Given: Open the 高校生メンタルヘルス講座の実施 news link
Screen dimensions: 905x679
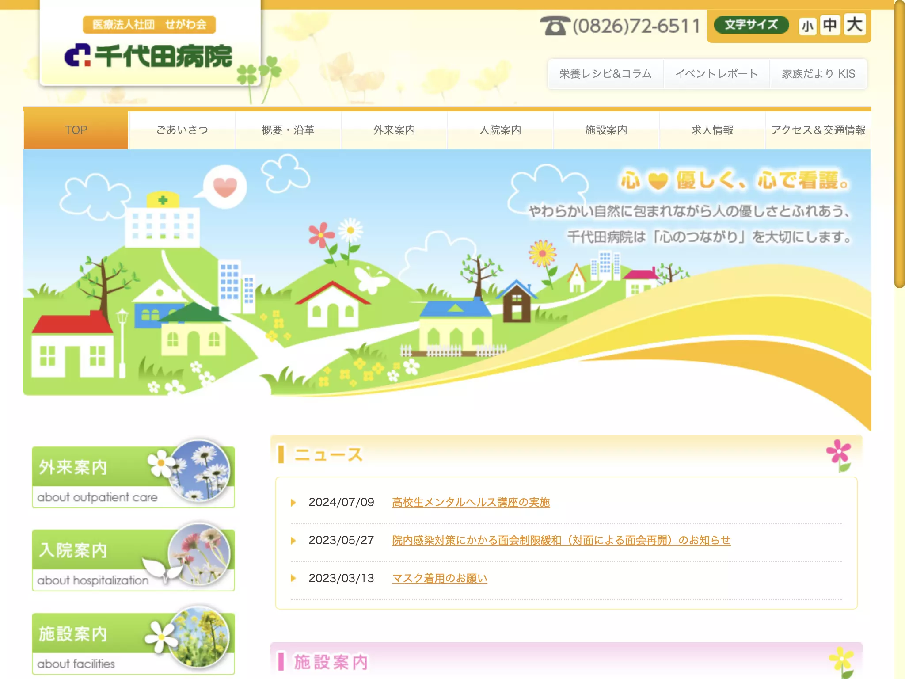Looking at the screenshot, I should (471, 502).
